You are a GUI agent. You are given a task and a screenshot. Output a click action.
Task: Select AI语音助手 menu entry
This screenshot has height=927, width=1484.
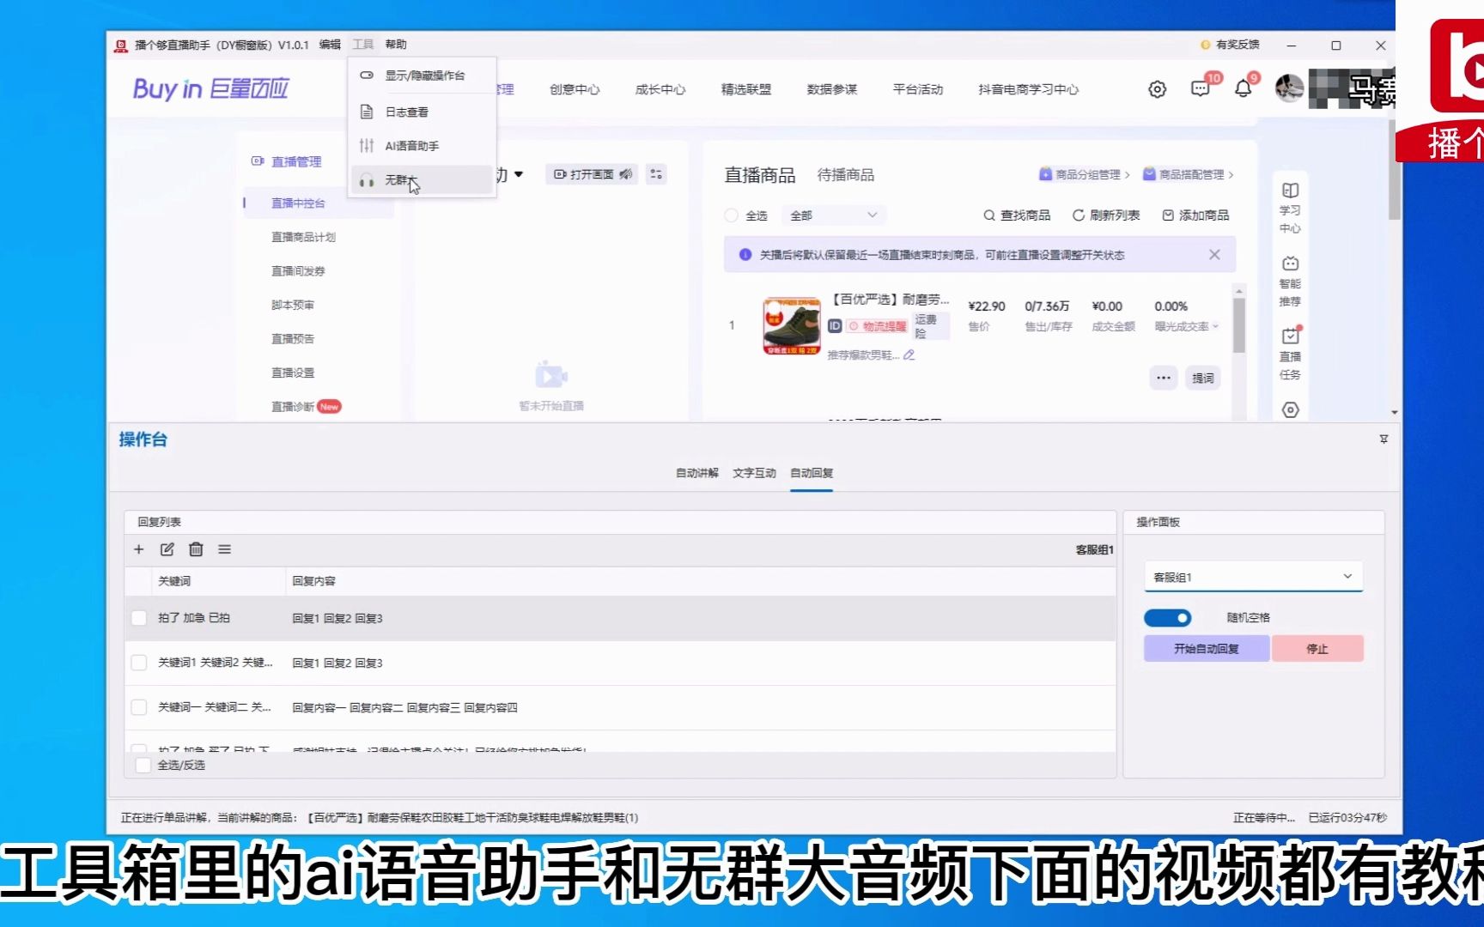point(423,146)
